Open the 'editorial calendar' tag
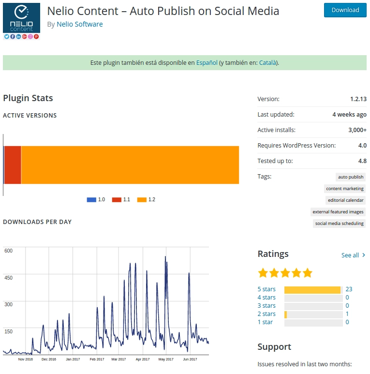Screen dimensions: 370x374 [x=345, y=200]
